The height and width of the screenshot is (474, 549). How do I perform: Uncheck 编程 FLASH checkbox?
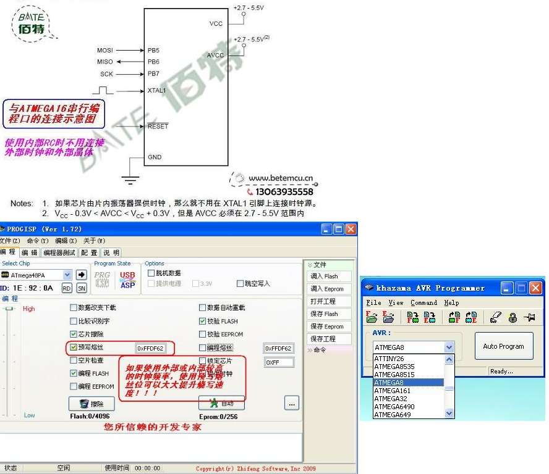pyautogui.click(x=73, y=373)
